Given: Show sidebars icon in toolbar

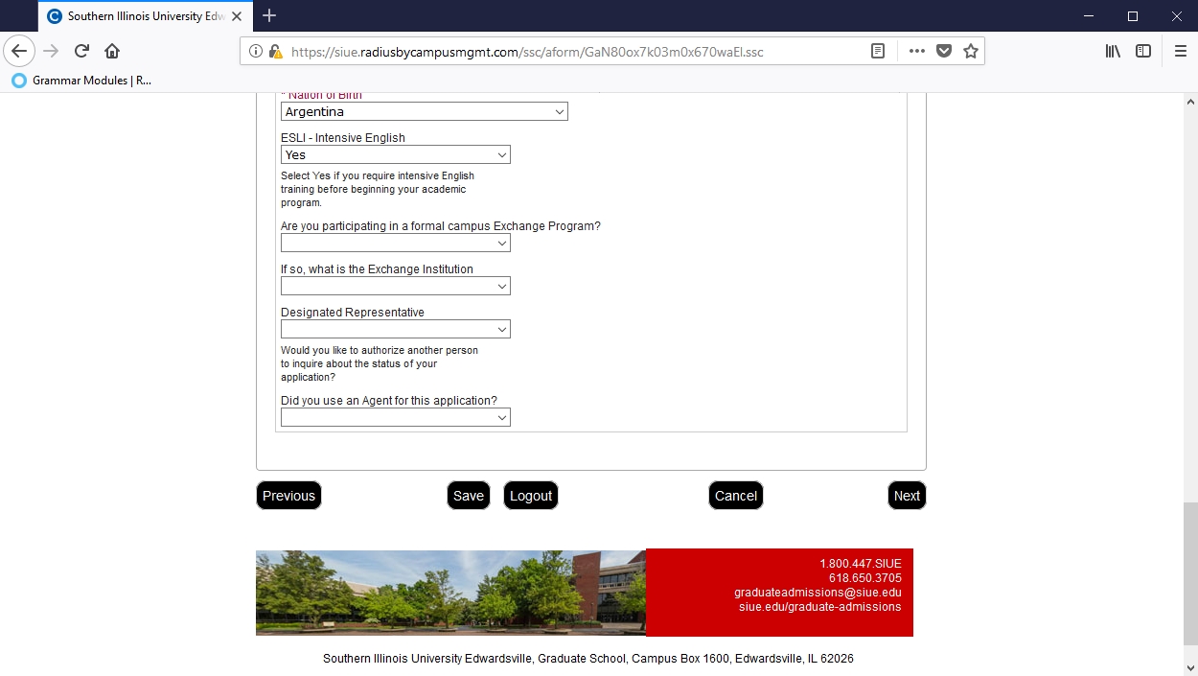Looking at the screenshot, I should 1143,51.
